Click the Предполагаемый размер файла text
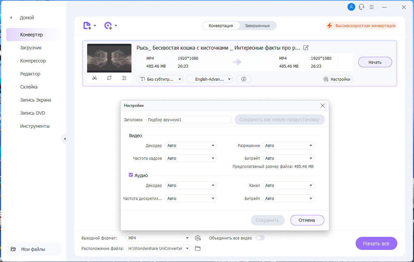414x262 pixels. tap(273, 166)
